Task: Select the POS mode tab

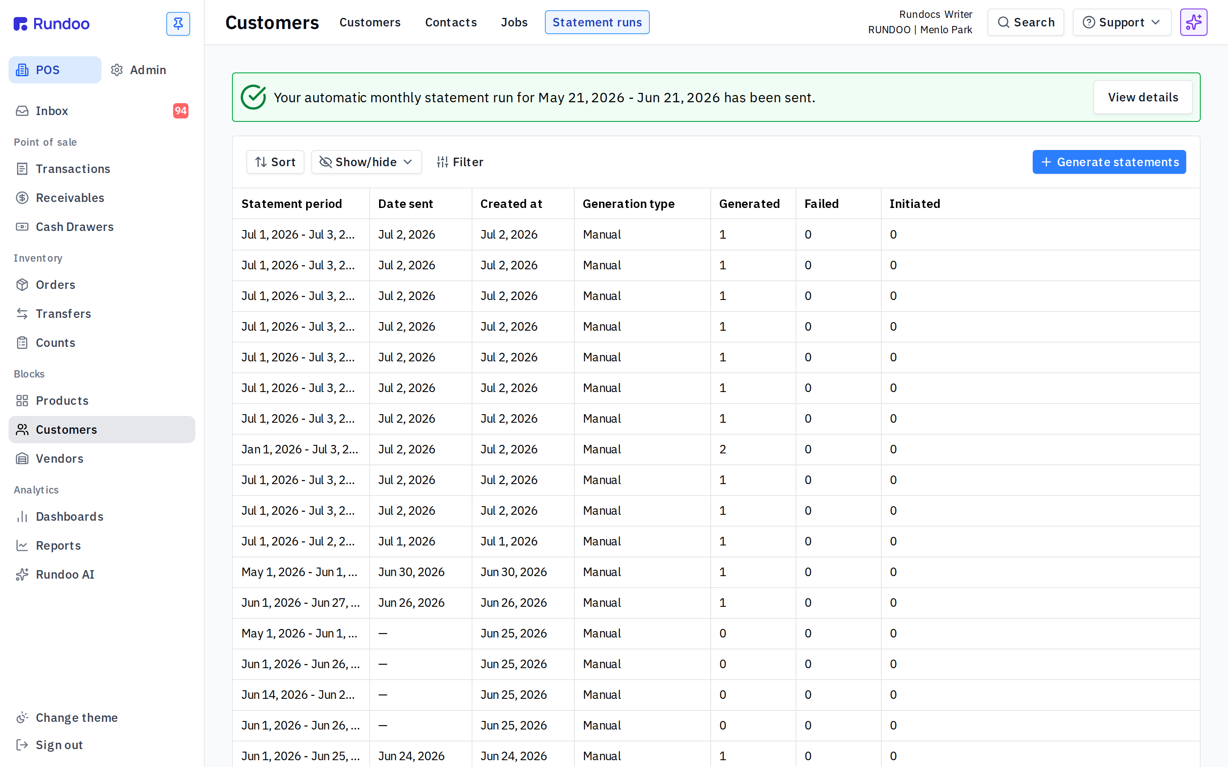Action: 55,70
